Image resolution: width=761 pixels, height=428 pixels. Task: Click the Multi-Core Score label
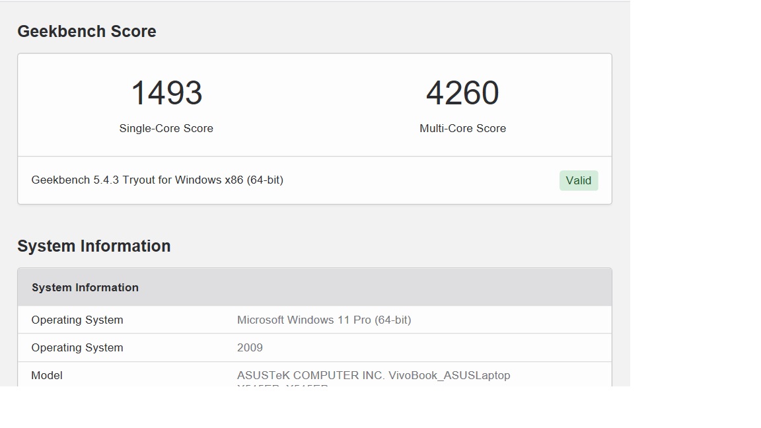[x=462, y=128]
